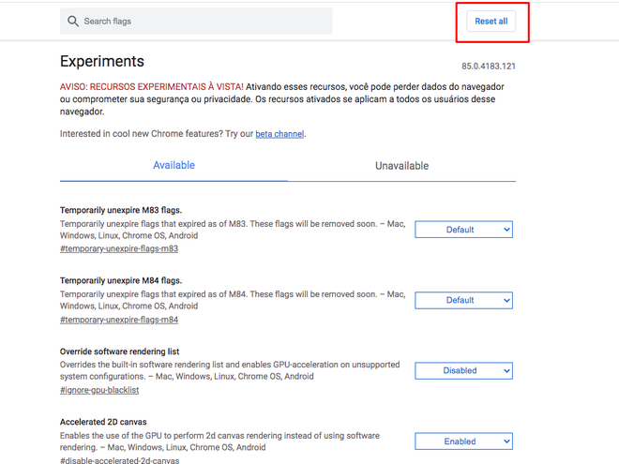Open the M84 flags Default dropdown
This screenshot has height=464, width=619.
(x=463, y=300)
